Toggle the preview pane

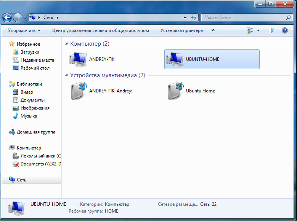coord(271,30)
